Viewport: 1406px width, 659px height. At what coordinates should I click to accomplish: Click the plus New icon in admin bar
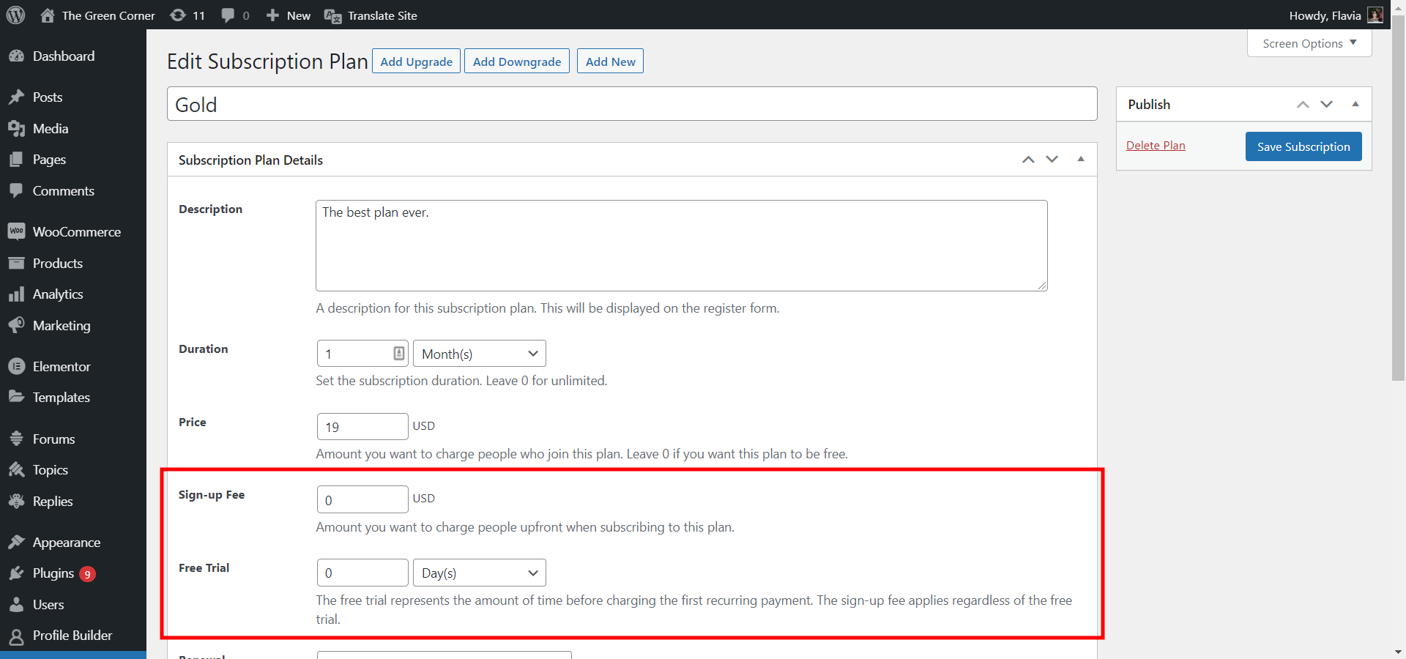(x=272, y=15)
